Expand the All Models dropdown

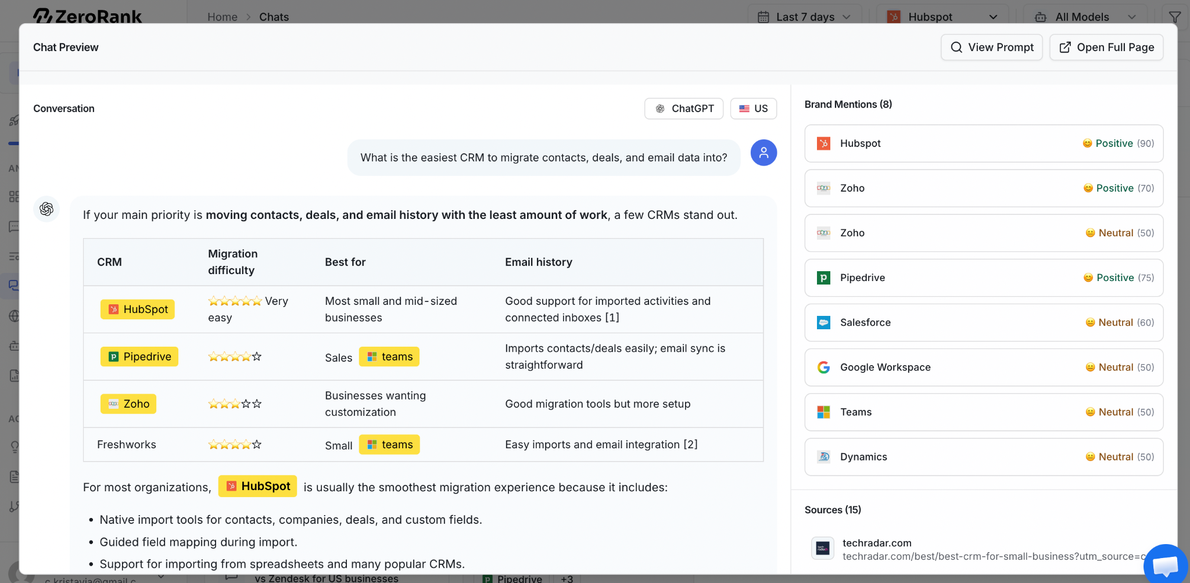pyautogui.click(x=1084, y=17)
